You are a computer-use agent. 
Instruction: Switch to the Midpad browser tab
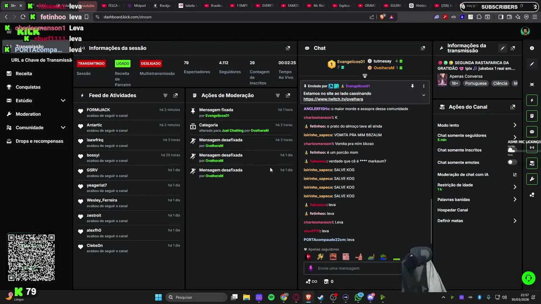[x=137, y=6]
